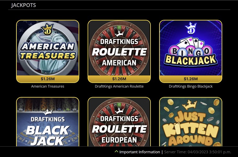Screen dimensions: 238x157
Task: Launch the Just Kitten Around game
Action: (191, 122)
